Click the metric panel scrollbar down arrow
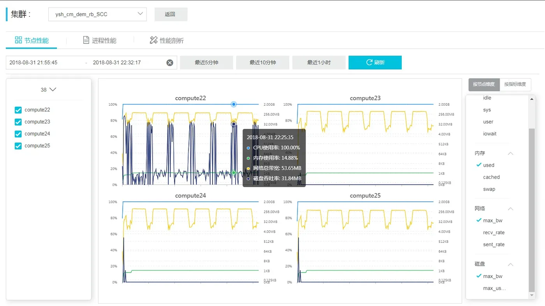This screenshot has height=306, width=545. tap(532, 296)
